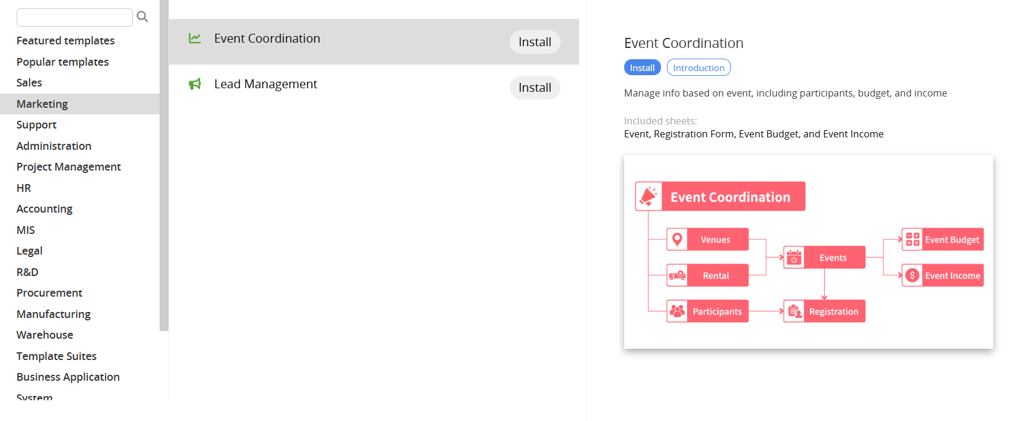Open the Project Management category

pos(68,167)
